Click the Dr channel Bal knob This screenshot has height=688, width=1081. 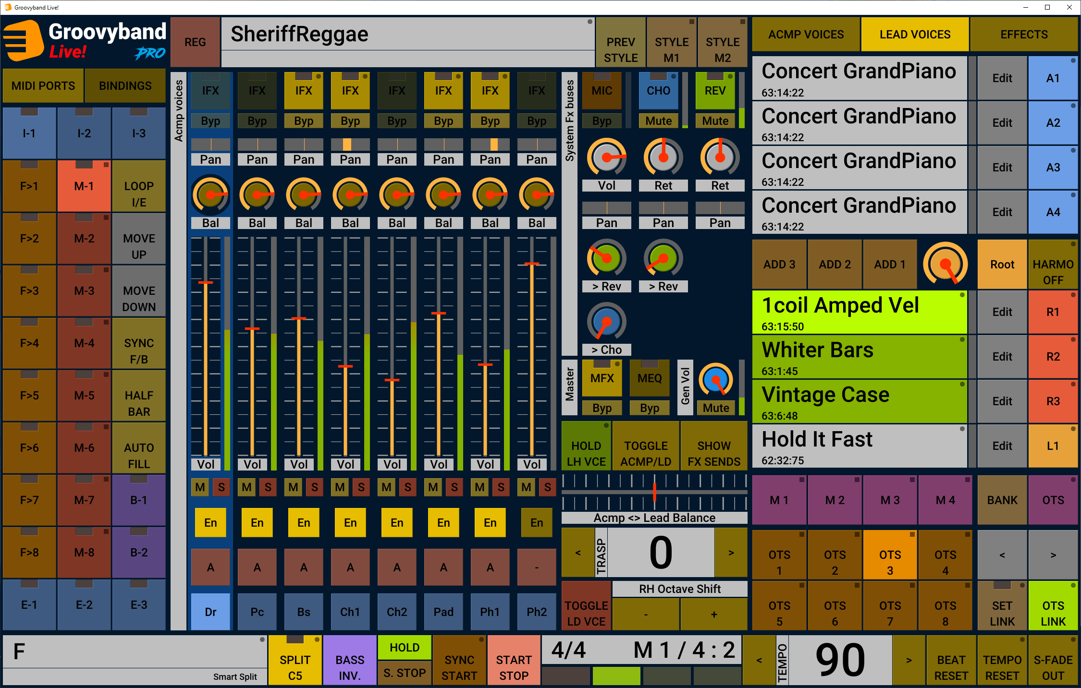point(210,195)
